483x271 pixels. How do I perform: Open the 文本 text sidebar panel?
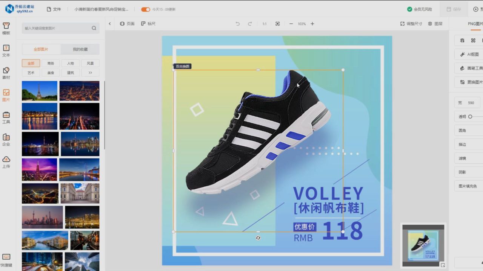pos(6,50)
